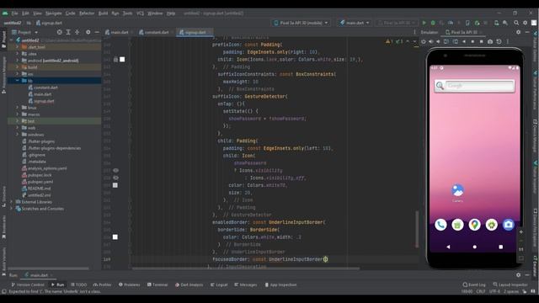
Task: Open the File menu
Action: coord(14,13)
